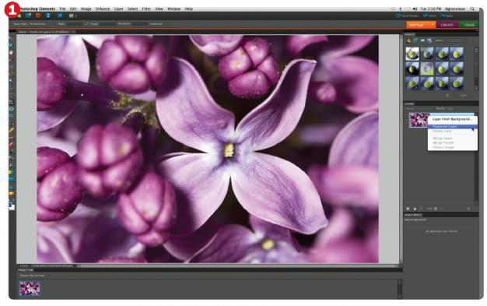
Task: Select the Straighten tool
Action: [x=11, y=116]
